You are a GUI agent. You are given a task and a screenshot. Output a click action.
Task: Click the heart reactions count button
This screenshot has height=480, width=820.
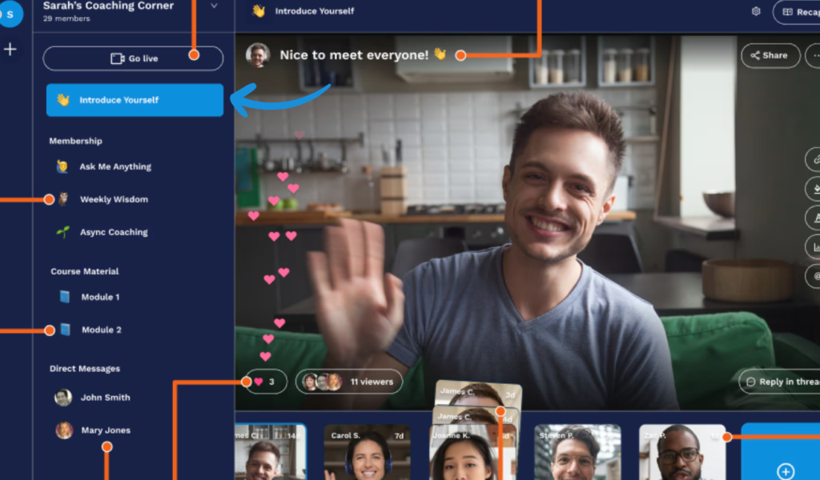point(265,382)
